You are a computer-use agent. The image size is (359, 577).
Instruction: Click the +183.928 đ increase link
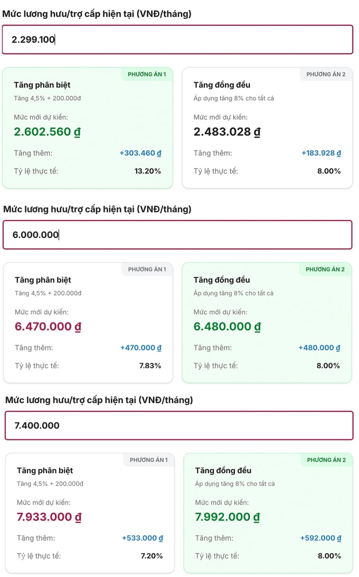(x=322, y=153)
